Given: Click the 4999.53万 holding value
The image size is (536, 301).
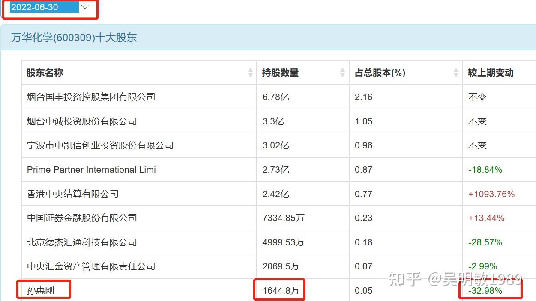Looking at the screenshot, I should pyautogui.click(x=283, y=242).
